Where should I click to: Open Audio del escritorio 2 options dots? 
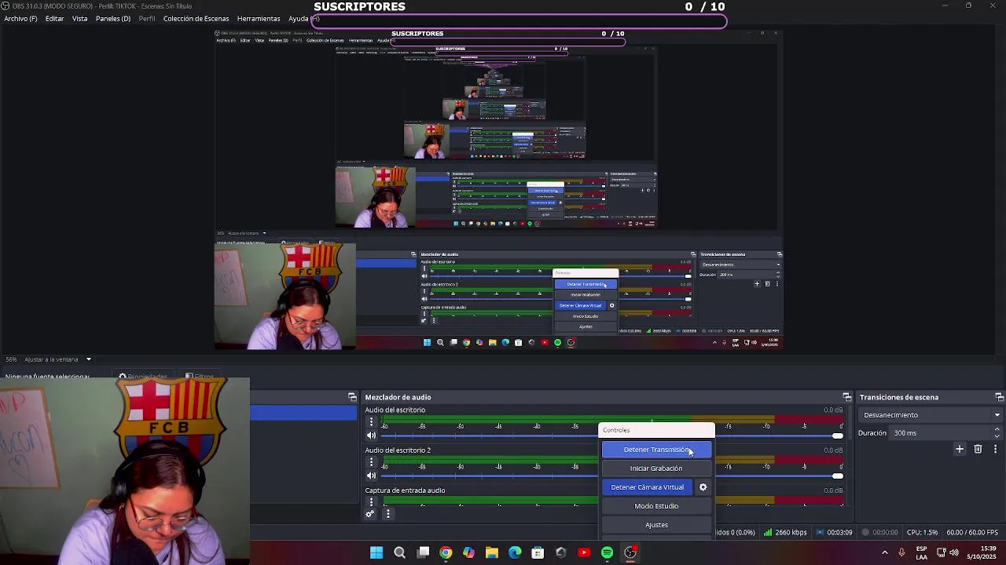[x=371, y=462]
